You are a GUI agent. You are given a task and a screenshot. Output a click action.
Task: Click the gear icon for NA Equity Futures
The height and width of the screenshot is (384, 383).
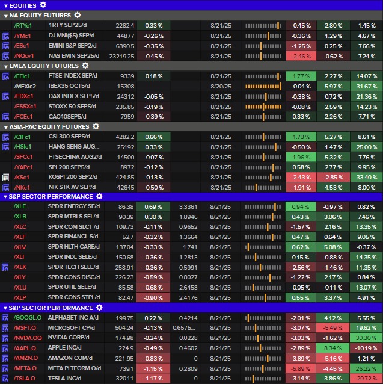click(77, 15)
